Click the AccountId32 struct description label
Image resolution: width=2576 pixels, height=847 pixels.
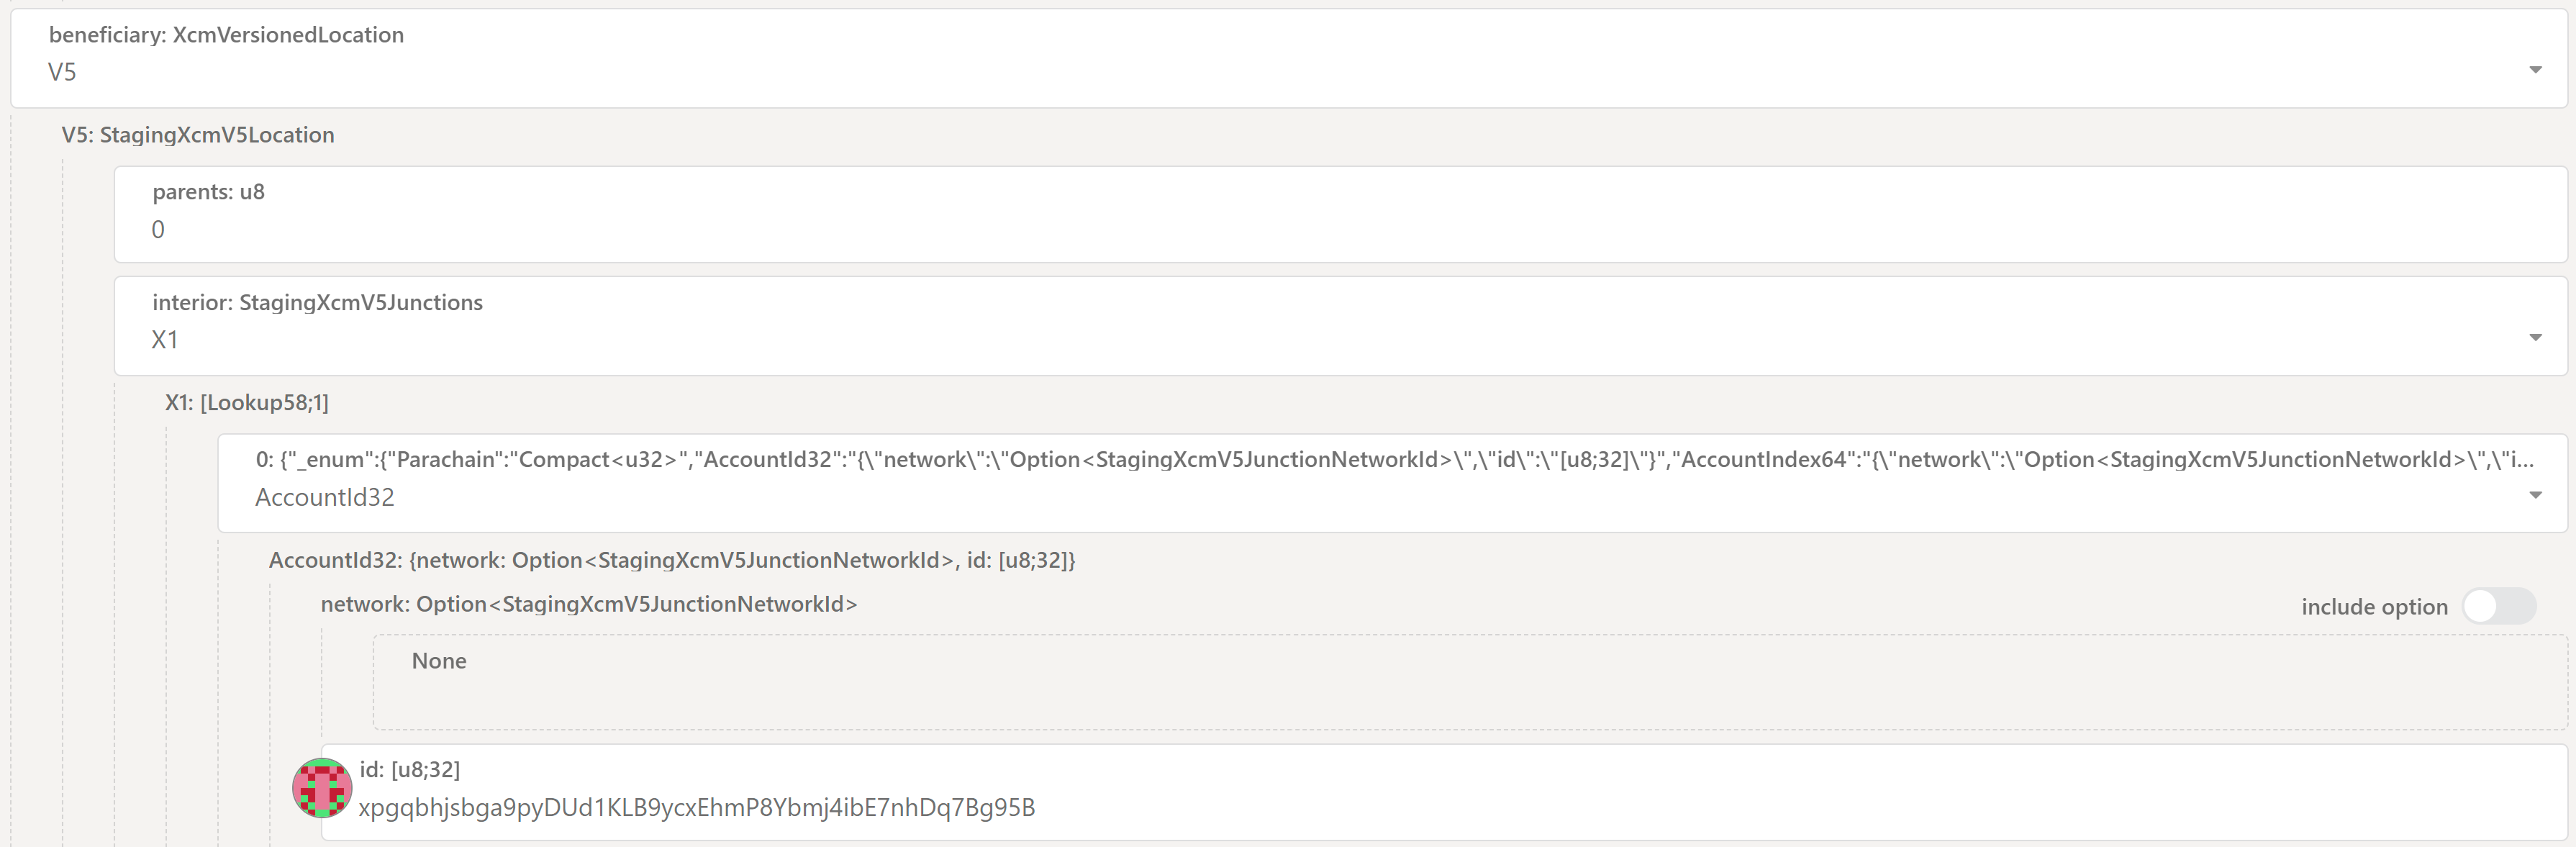click(x=673, y=560)
